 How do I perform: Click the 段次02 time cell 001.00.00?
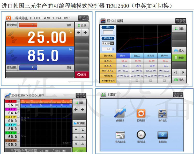[x=137, y=71]
